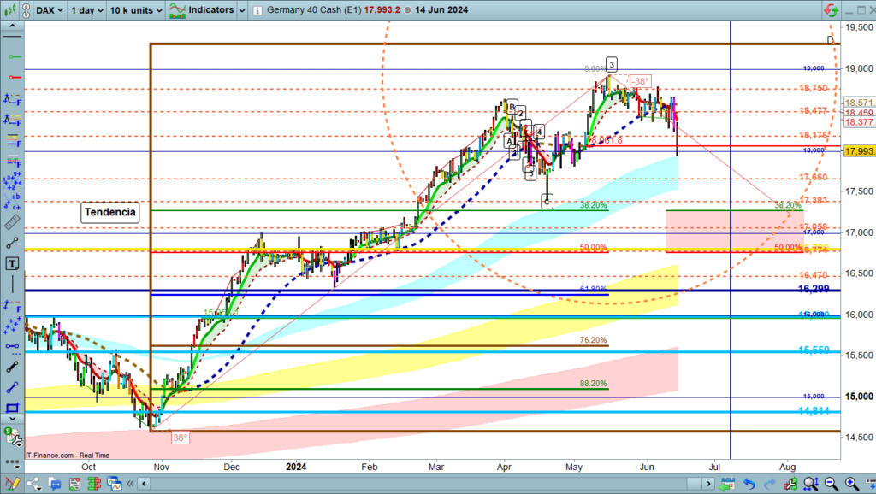The image size is (876, 494).
Task: Select the text annotation tool
Action: [12, 263]
